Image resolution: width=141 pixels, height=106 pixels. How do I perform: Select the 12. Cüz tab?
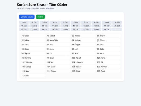click(x=34, y=26)
